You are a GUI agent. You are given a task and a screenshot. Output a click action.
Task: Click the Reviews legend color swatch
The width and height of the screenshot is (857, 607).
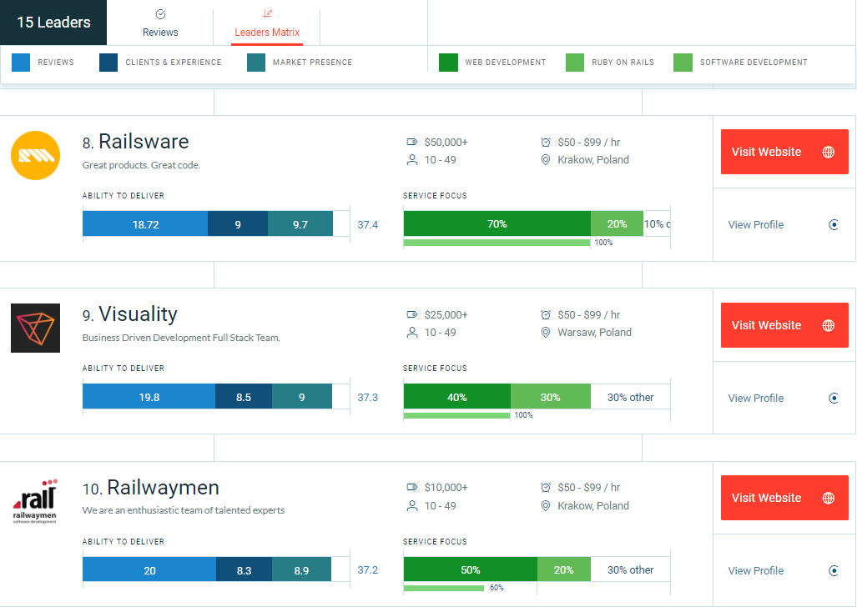click(x=21, y=63)
